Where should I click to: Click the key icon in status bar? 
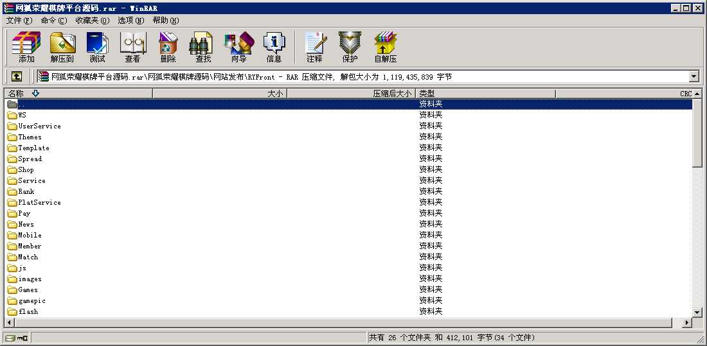(23, 338)
